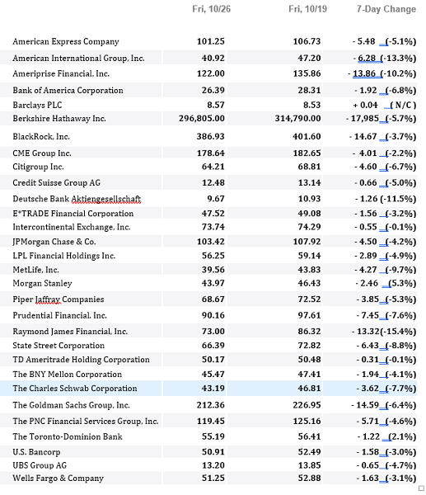Click the value 50.48 for TD Ameritrade
The image size is (426, 495).
pos(309,360)
